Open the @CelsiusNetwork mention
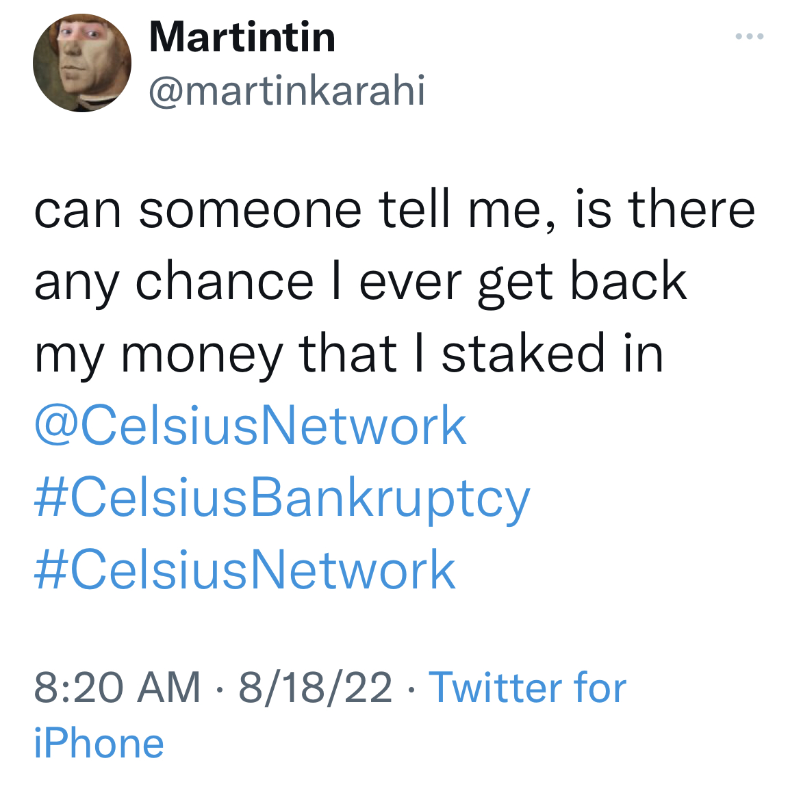 251,426
